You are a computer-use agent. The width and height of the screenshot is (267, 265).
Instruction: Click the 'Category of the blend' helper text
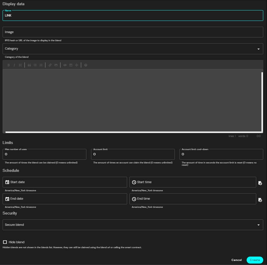click(17, 57)
